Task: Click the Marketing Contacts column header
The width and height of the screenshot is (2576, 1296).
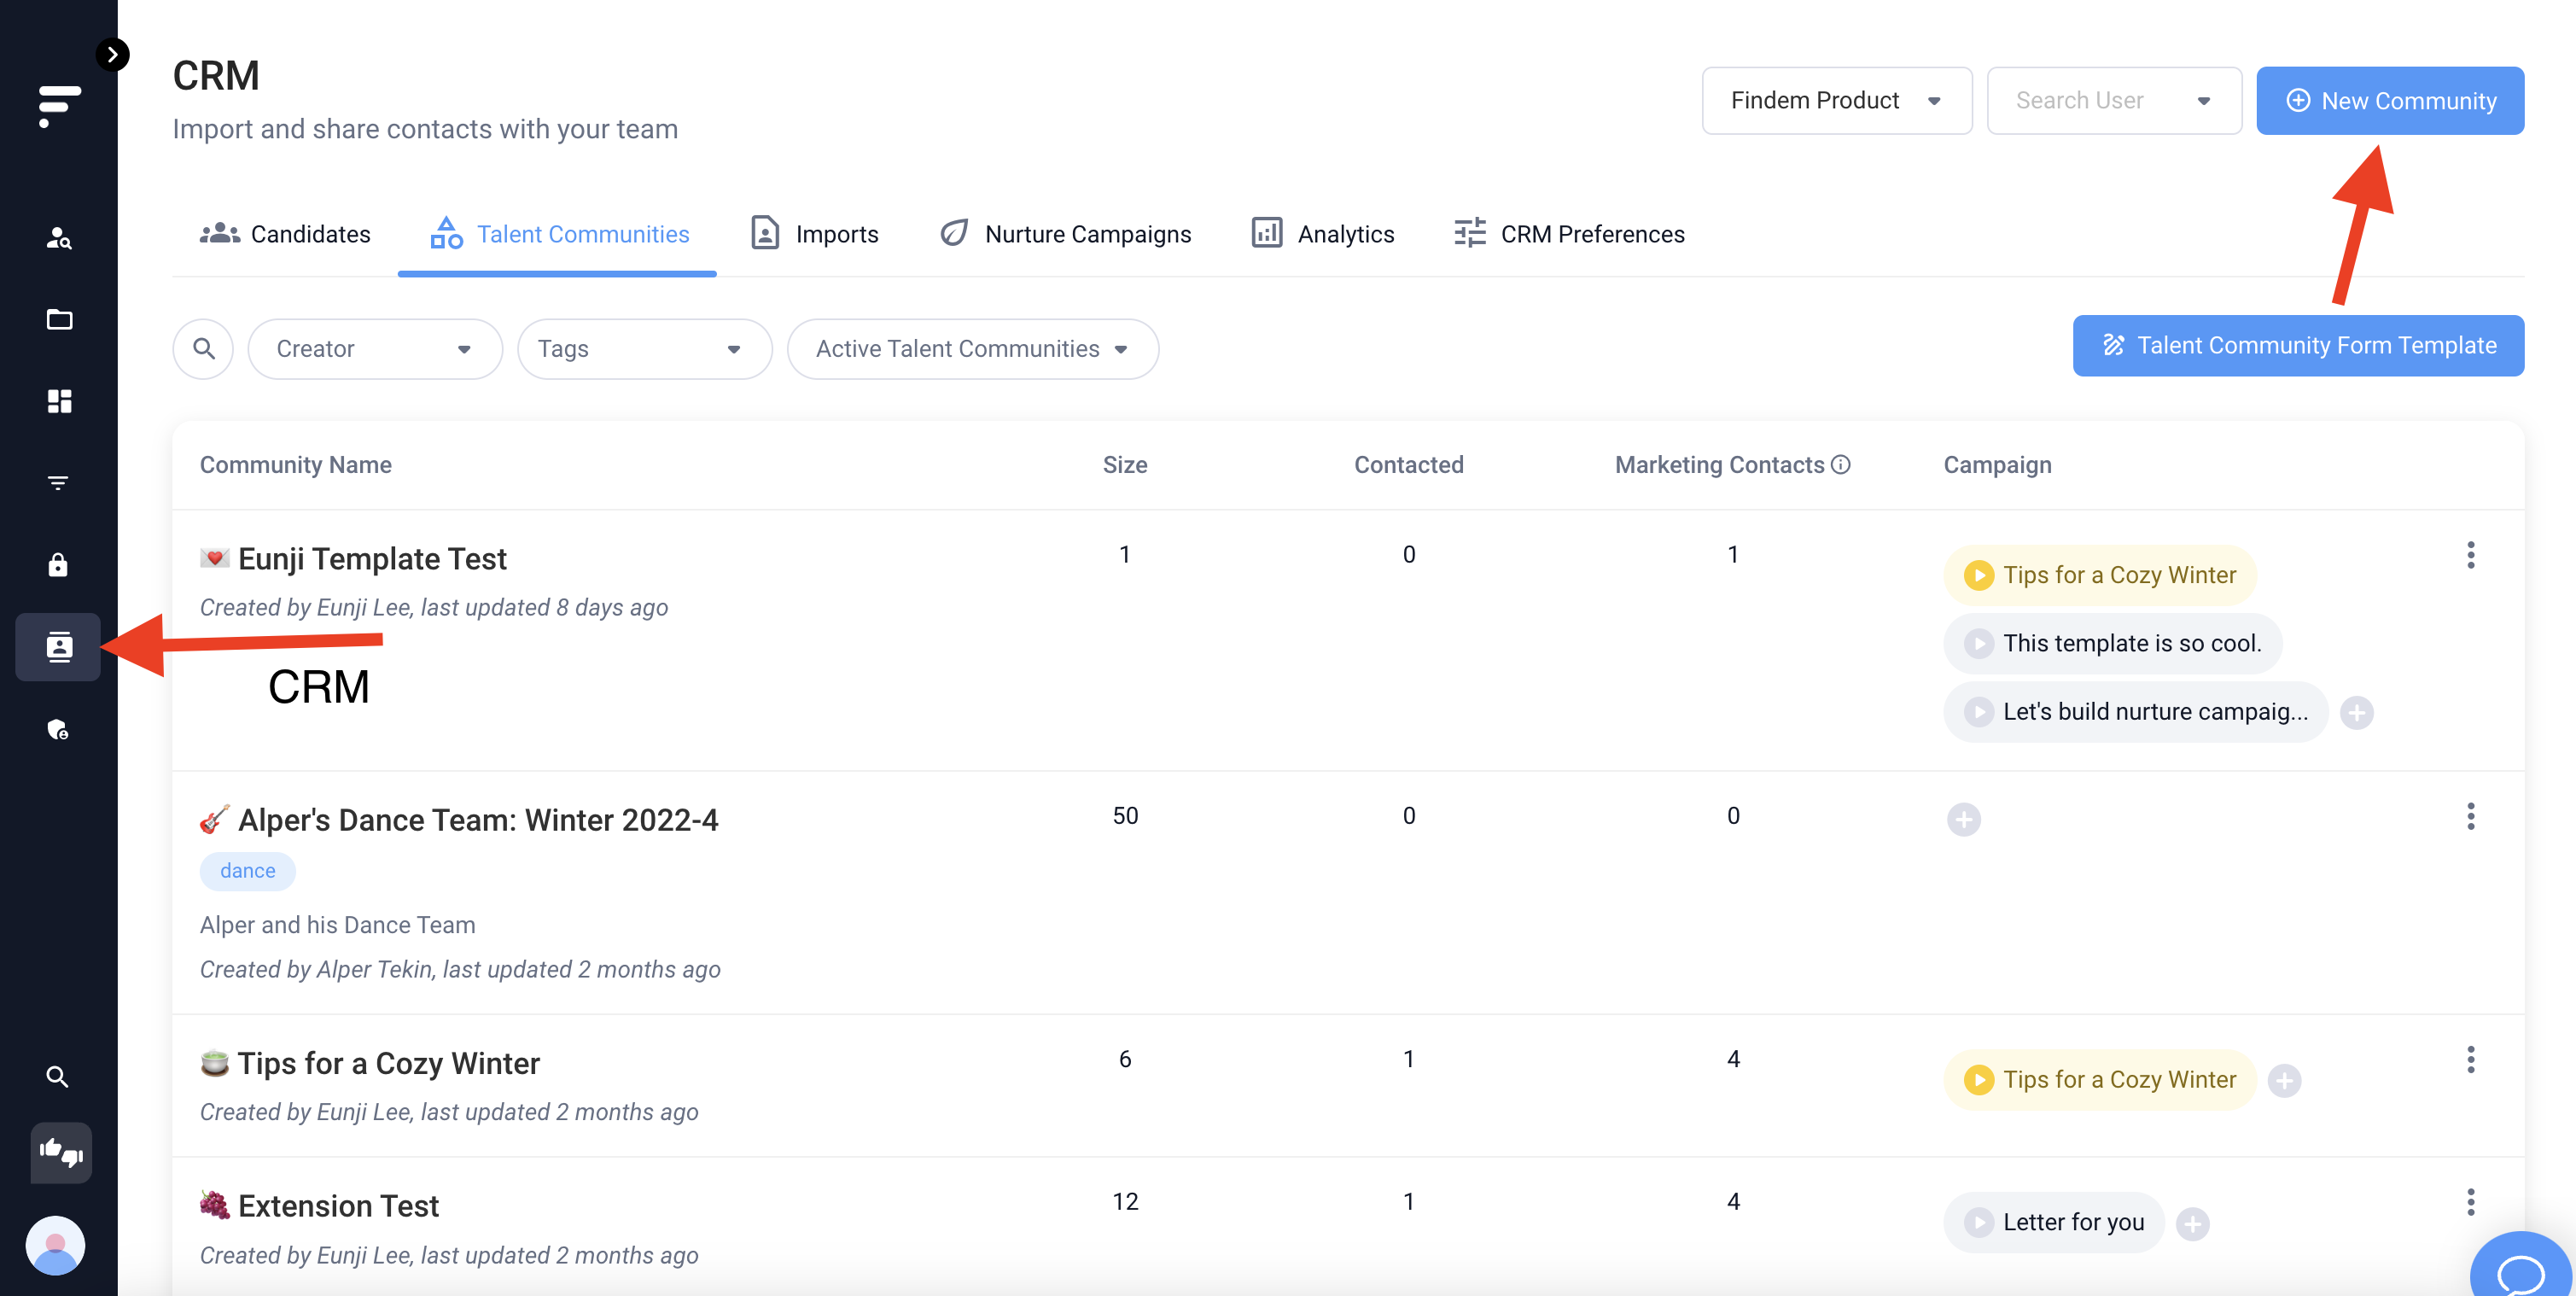Action: (x=1720, y=465)
